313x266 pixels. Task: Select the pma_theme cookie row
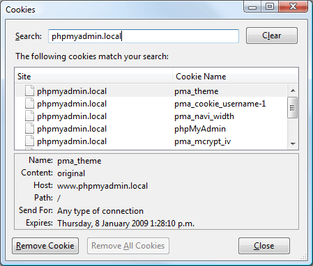pos(151,91)
